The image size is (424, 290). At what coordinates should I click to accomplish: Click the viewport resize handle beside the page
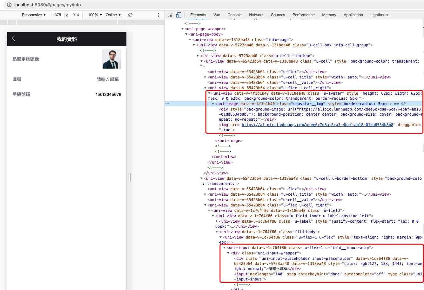[130, 178]
